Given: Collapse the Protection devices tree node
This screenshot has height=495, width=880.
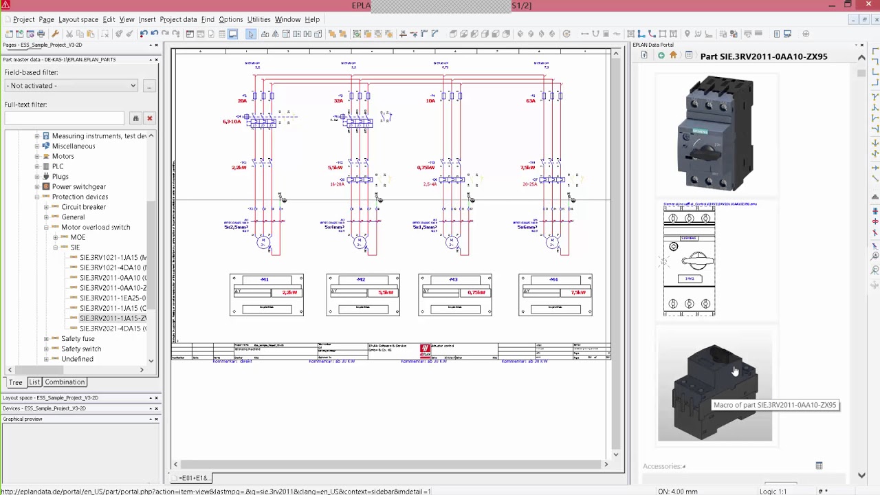Looking at the screenshot, I should pos(37,197).
